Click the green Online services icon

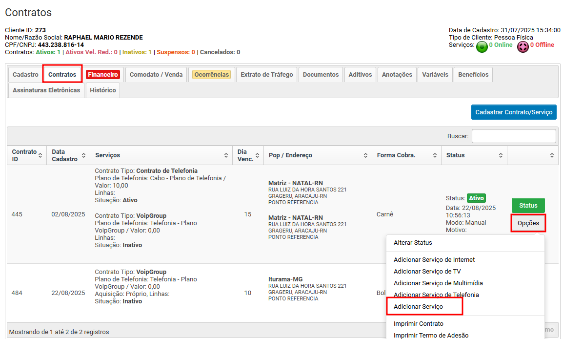[x=482, y=47]
